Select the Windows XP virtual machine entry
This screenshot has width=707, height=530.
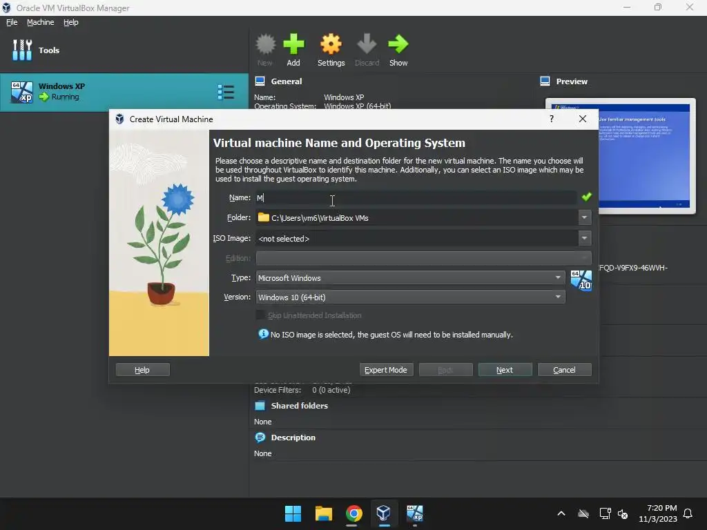[x=124, y=92]
